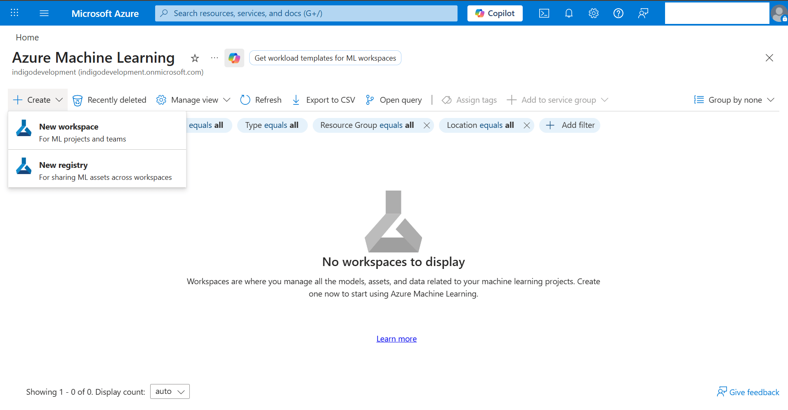This screenshot has width=788, height=410.
Task: Add a new filter
Action: 570,125
